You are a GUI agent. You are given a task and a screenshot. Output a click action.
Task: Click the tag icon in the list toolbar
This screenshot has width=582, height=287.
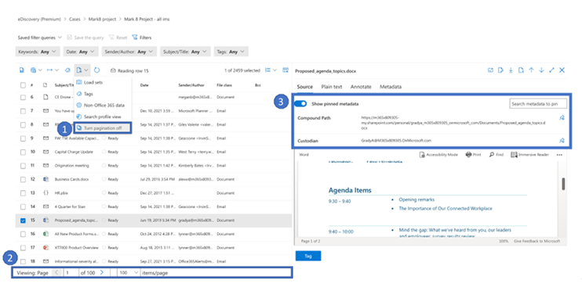67,70
